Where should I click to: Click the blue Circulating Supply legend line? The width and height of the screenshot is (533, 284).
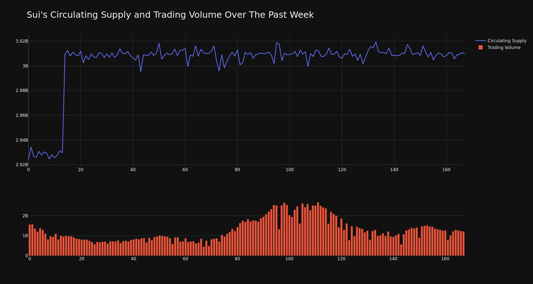tap(480, 41)
